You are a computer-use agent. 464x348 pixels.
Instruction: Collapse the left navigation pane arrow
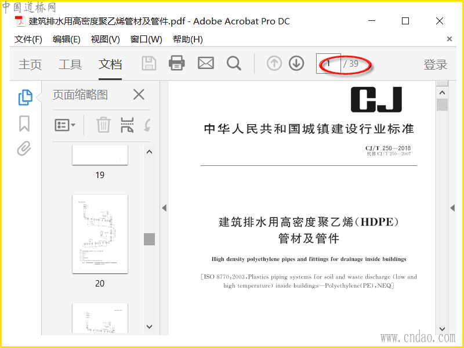pyautogui.click(x=164, y=208)
